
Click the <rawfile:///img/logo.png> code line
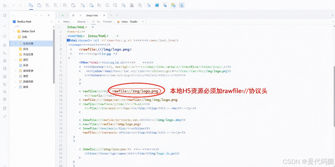105,49
